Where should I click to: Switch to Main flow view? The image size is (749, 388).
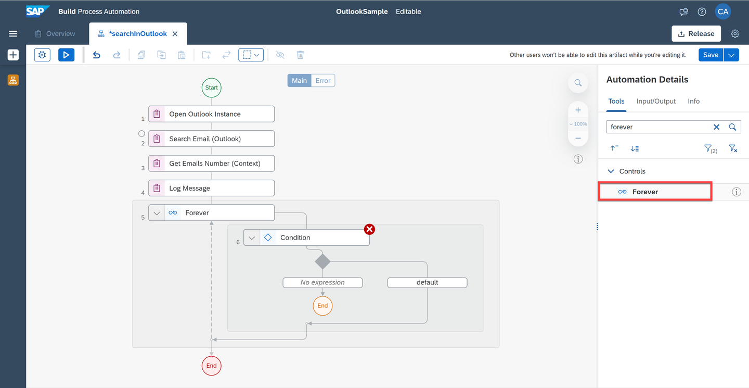tap(299, 81)
